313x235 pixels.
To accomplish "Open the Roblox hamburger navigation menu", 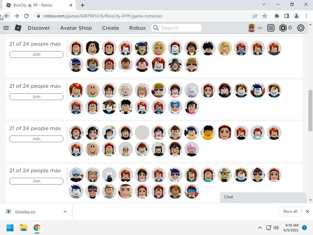I will click(6, 28).
